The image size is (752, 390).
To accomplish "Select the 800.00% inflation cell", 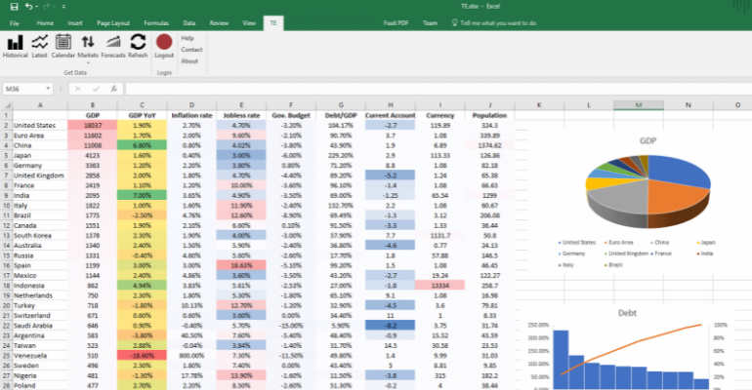I will point(191,356).
